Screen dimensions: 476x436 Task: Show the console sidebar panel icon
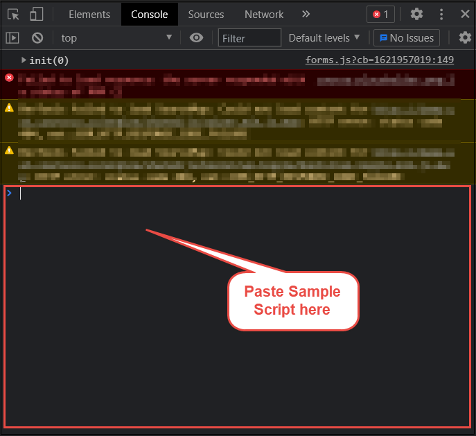(x=12, y=38)
